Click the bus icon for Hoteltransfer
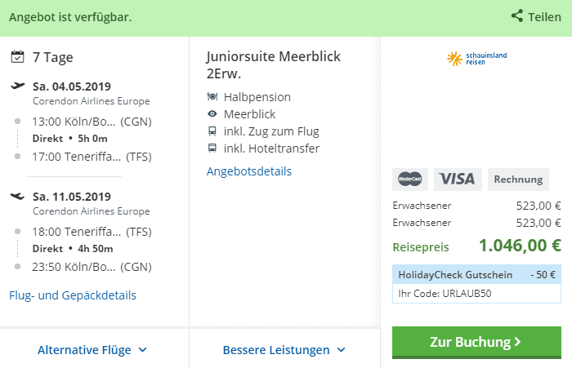 point(212,149)
